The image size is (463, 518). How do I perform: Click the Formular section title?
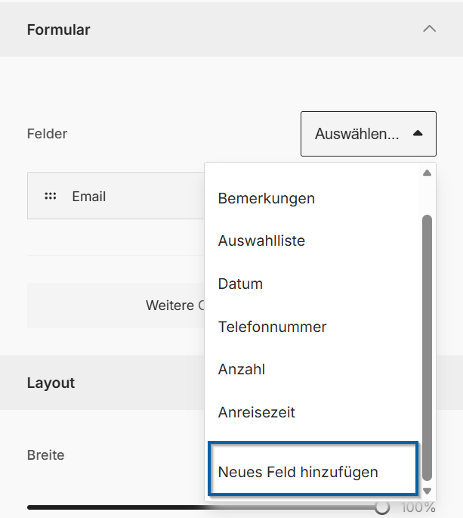tap(58, 30)
